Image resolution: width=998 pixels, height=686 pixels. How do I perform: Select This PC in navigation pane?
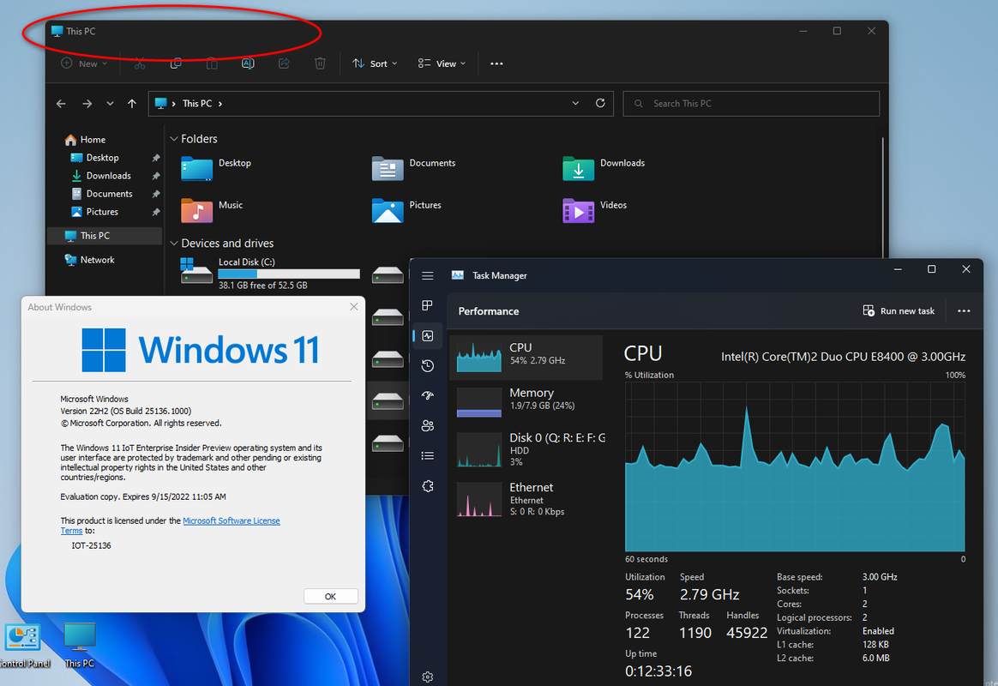[105, 236]
